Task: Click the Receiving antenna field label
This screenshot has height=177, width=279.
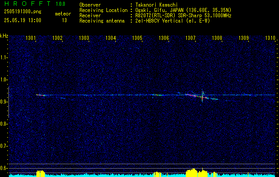Action: point(102,21)
